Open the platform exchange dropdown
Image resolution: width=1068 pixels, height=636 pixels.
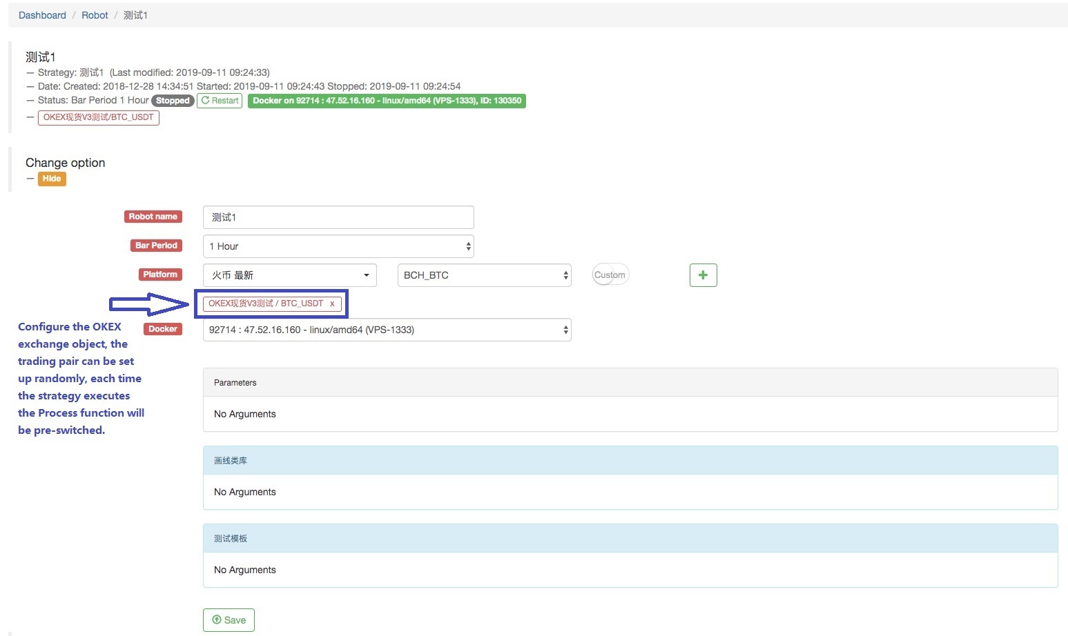[x=290, y=275]
